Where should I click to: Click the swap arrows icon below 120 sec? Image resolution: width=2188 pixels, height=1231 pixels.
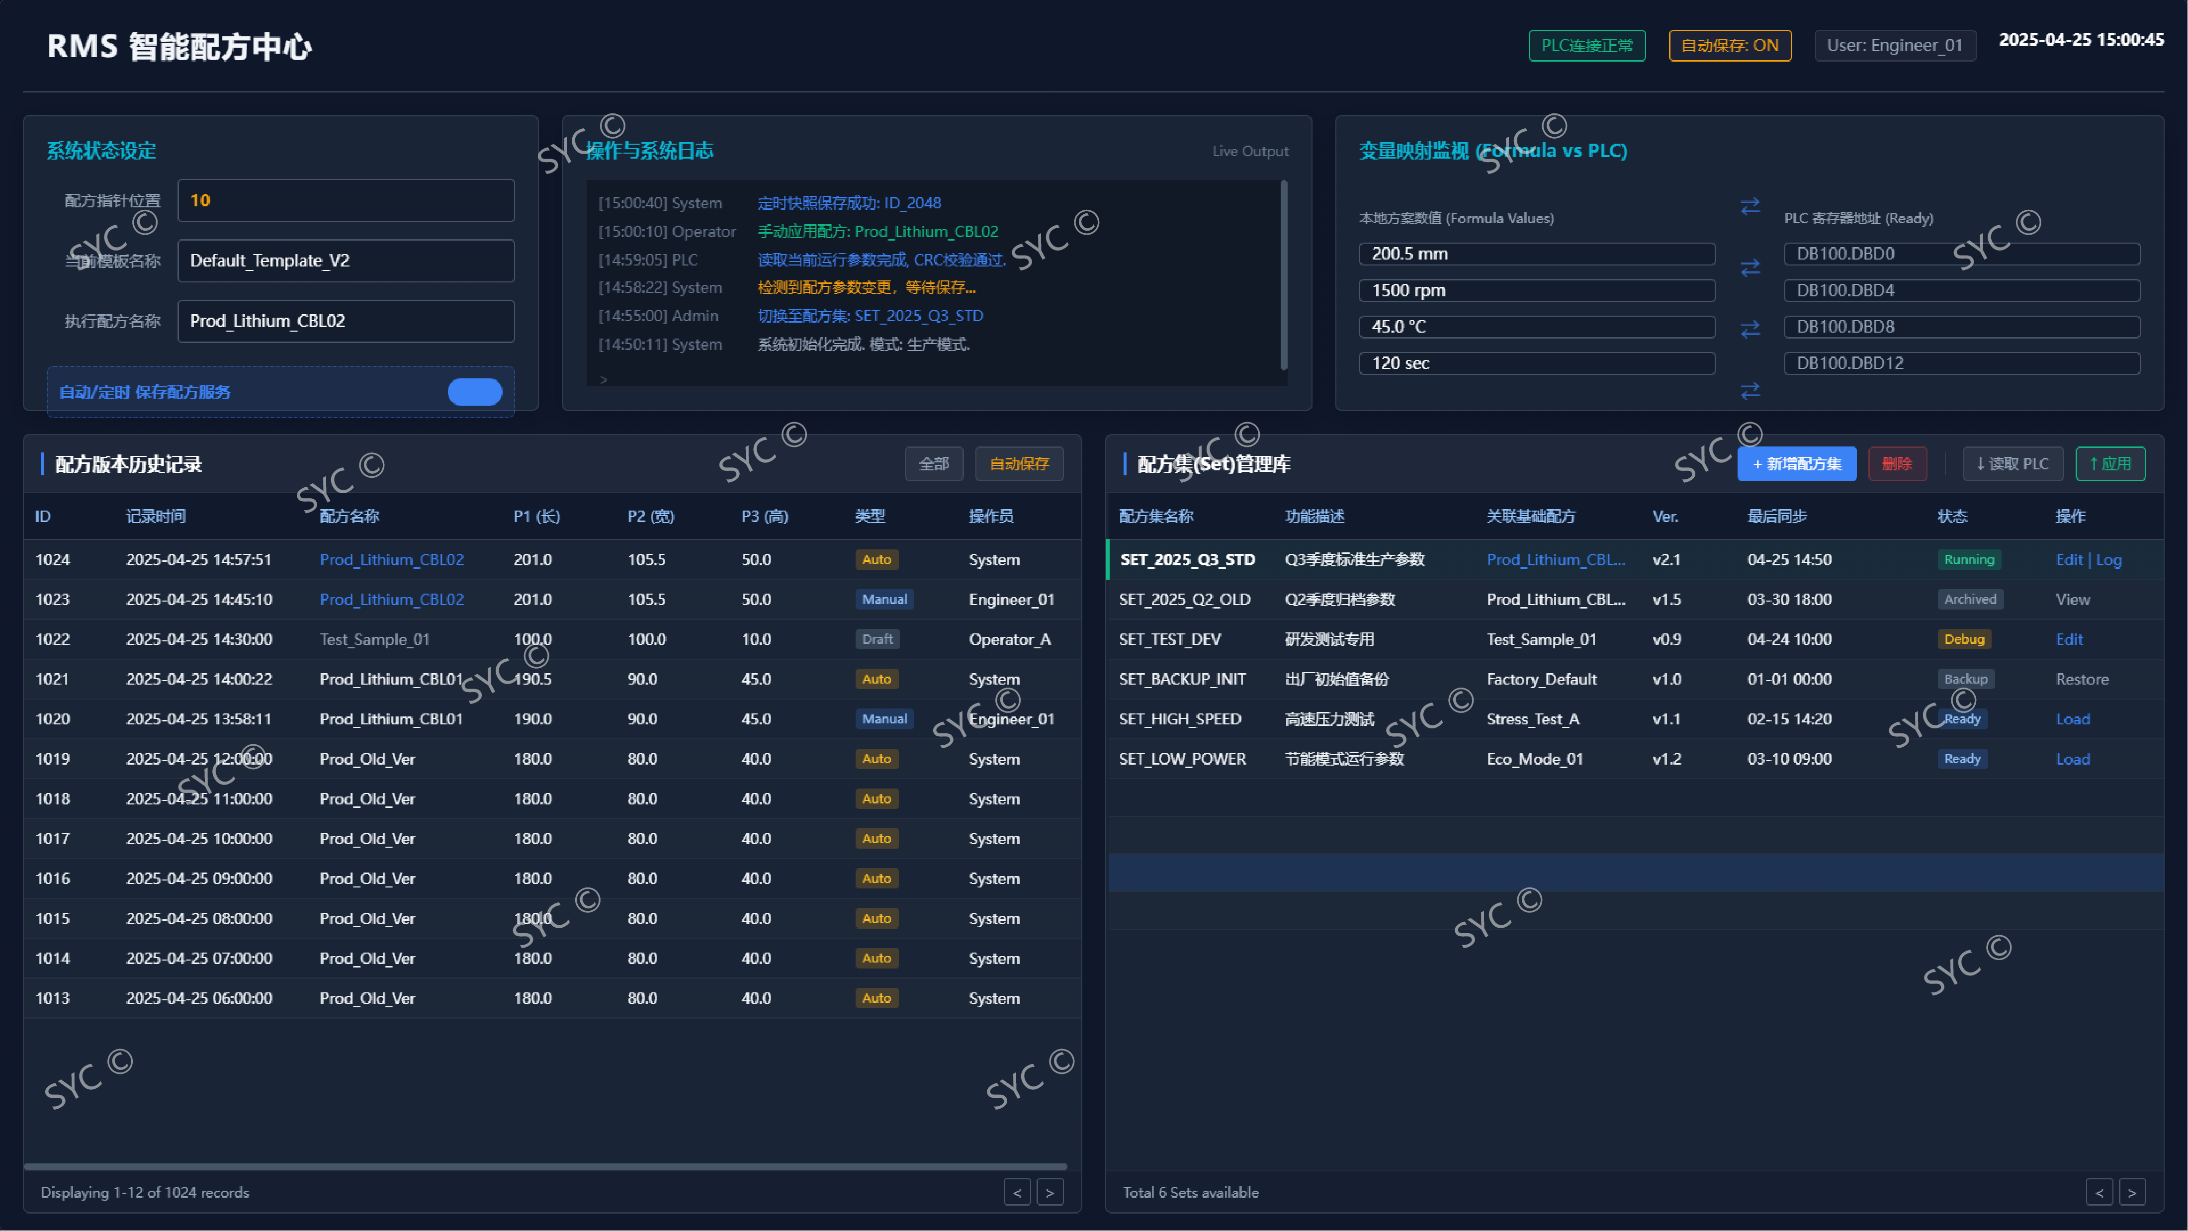1750,391
